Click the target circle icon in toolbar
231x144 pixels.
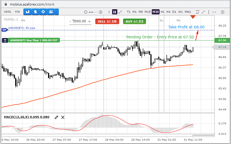222,12
